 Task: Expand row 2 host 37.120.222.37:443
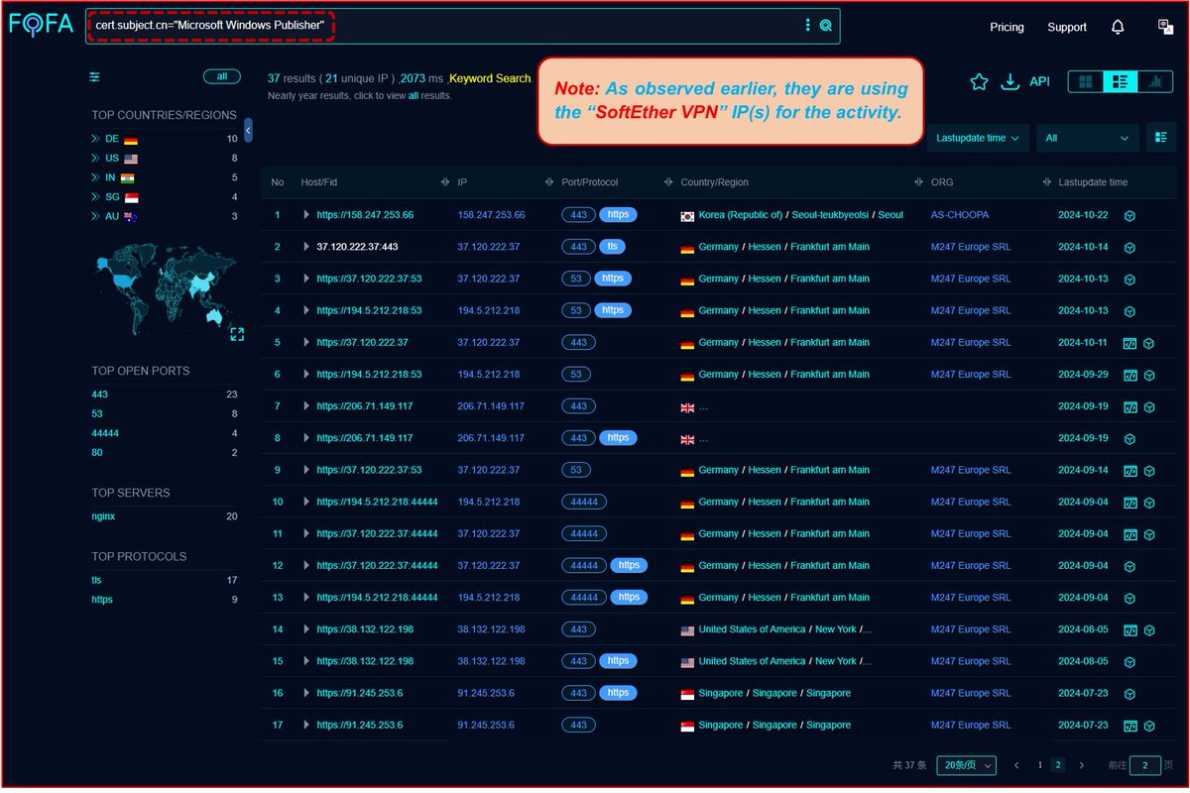[x=306, y=247]
